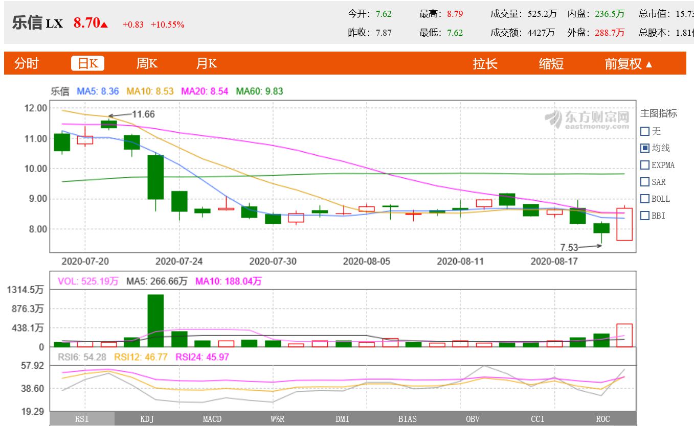
Task: Click the RSI24: 45.97 label
Action: [202, 357]
